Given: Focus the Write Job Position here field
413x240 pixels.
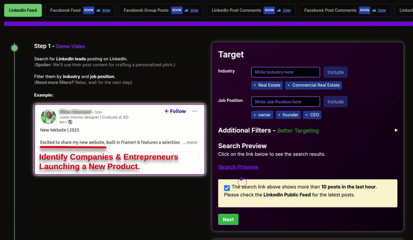Looking at the screenshot, I should (x=285, y=102).
